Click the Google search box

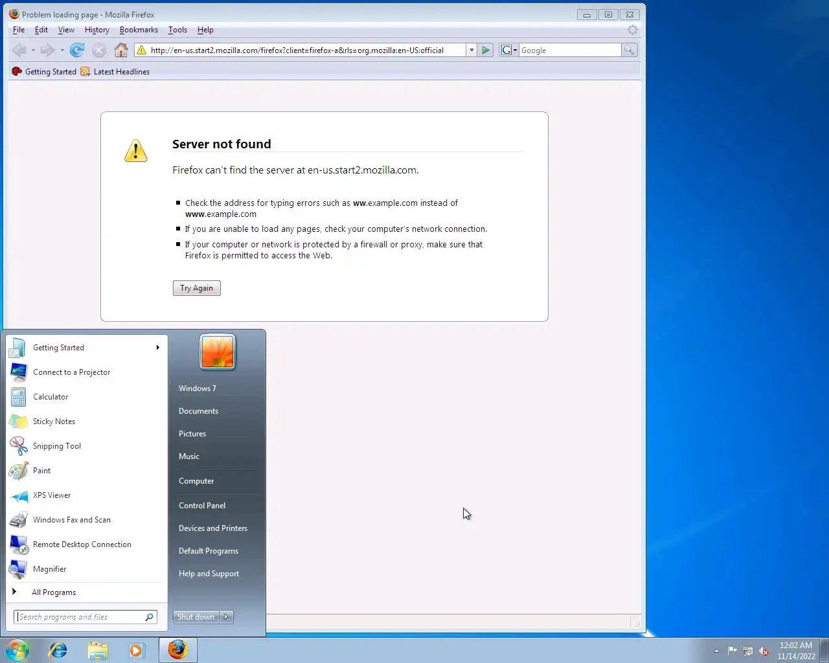(x=570, y=50)
